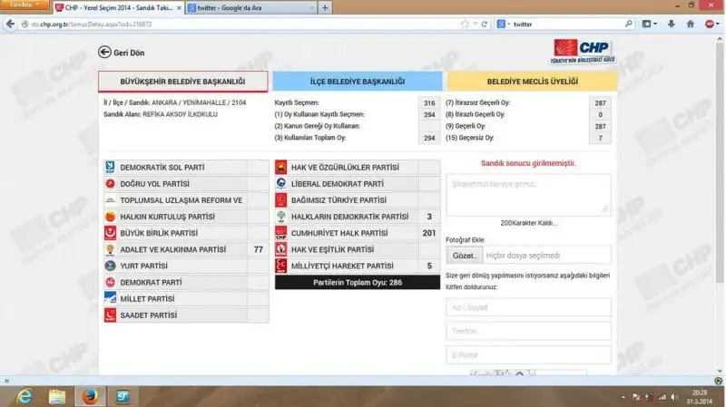This screenshot has width=726, height=407.
Task: Click the Cumhuriyet Halk Partisi vote value 201
Action: coord(429,233)
